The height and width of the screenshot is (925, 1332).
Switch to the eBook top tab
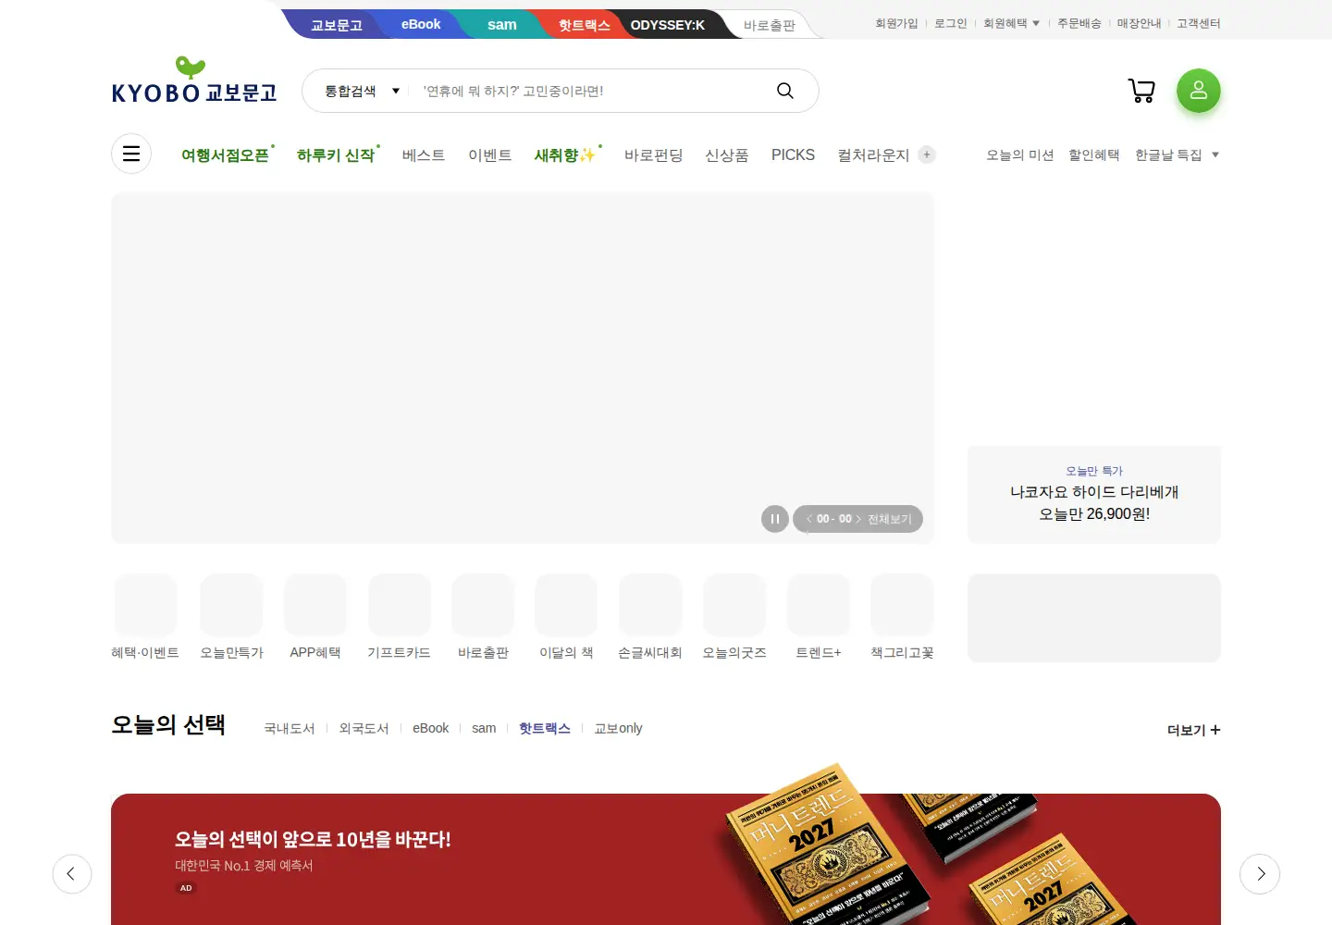421,24
